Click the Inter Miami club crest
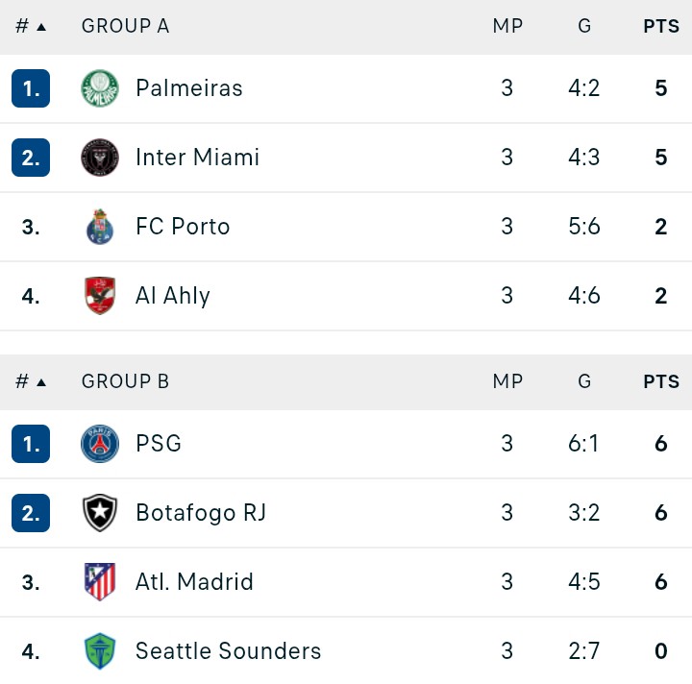Viewport: 692px width, 684px height. coord(100,158)
